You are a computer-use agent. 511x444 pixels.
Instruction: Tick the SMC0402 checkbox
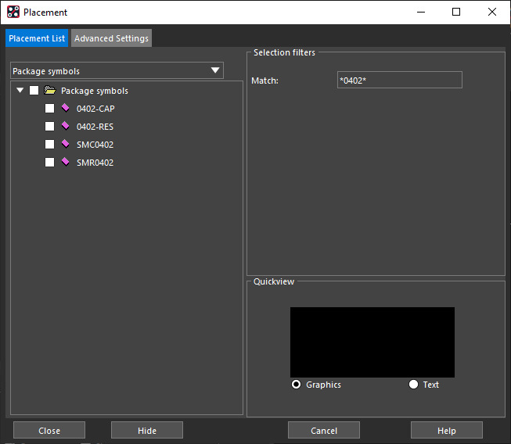tap(49, 144)
